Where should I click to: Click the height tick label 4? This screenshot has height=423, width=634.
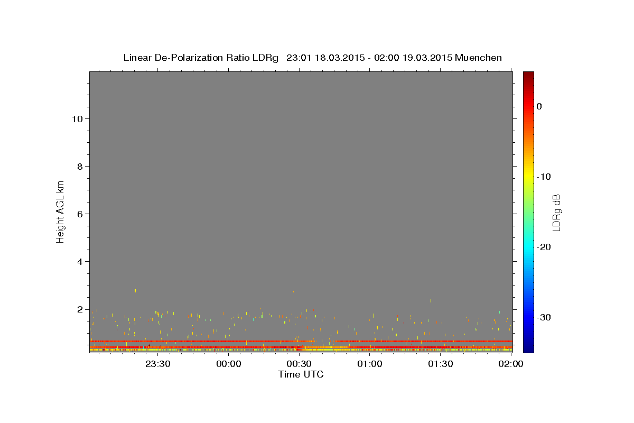pos(79,261)
